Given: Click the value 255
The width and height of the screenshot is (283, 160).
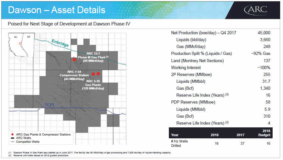Looking at the screenshot, I should coord(267,75).
